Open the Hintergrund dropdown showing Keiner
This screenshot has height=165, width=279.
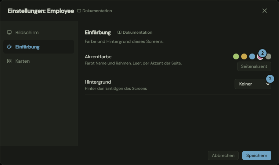click(x=253, y=84)
